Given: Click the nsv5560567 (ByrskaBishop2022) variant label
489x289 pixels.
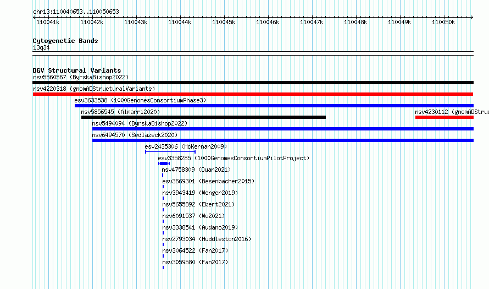Looking at the screenshot, I should [x=81, y=77].
